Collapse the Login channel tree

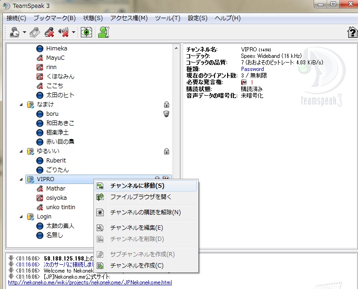click(x=21, y=217)
